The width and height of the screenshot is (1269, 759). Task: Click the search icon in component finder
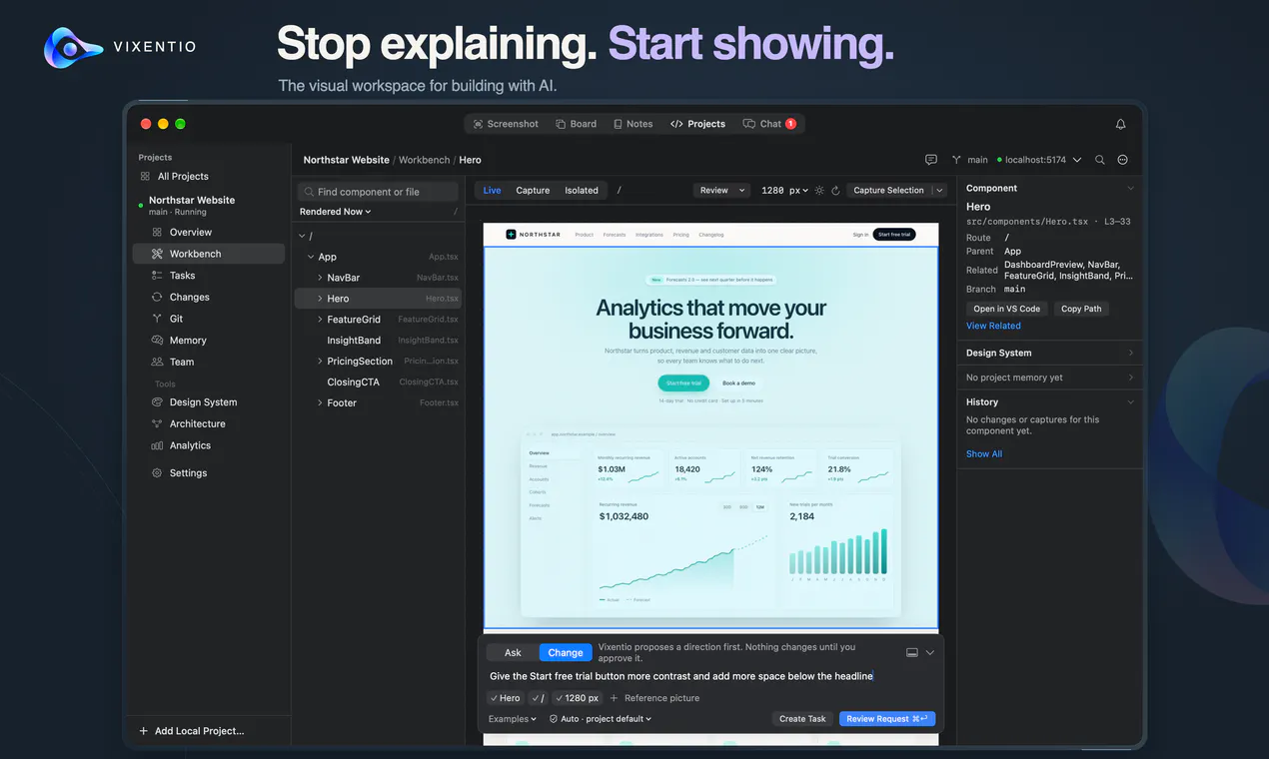click(x=309, y=192)
